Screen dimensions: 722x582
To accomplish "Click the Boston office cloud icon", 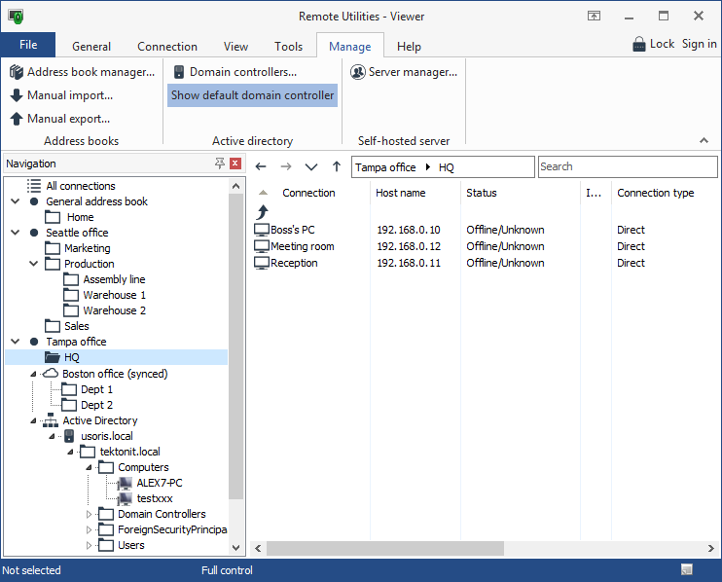I will (x=51, y=374).
